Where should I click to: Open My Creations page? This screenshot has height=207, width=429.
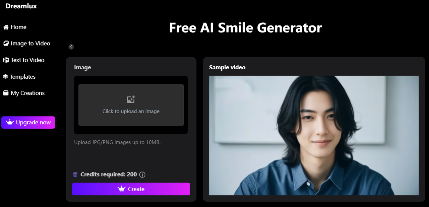click(24, 93)
